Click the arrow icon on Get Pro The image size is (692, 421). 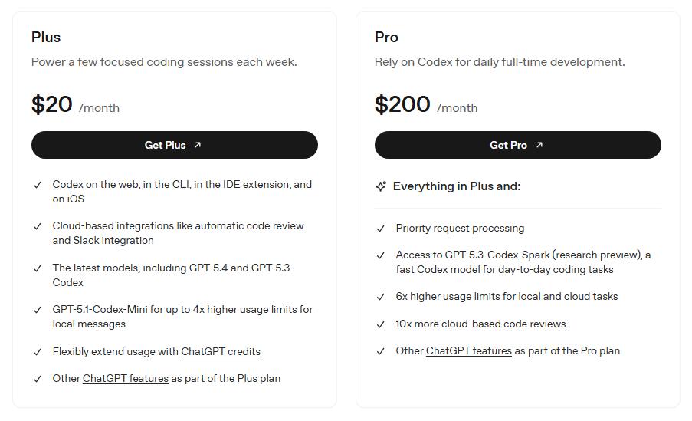click(539, 145)
